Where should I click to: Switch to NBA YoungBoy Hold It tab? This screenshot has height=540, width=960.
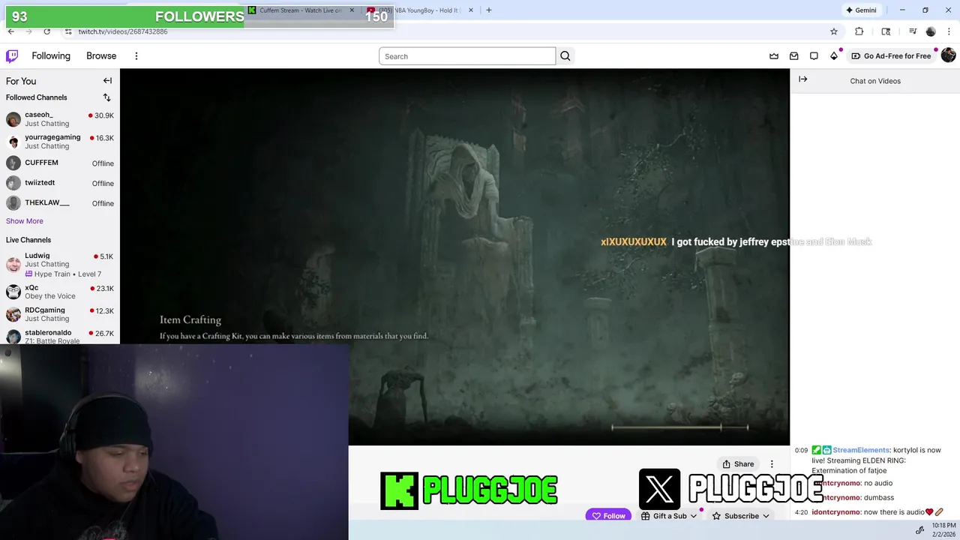[x=420, y=10]
